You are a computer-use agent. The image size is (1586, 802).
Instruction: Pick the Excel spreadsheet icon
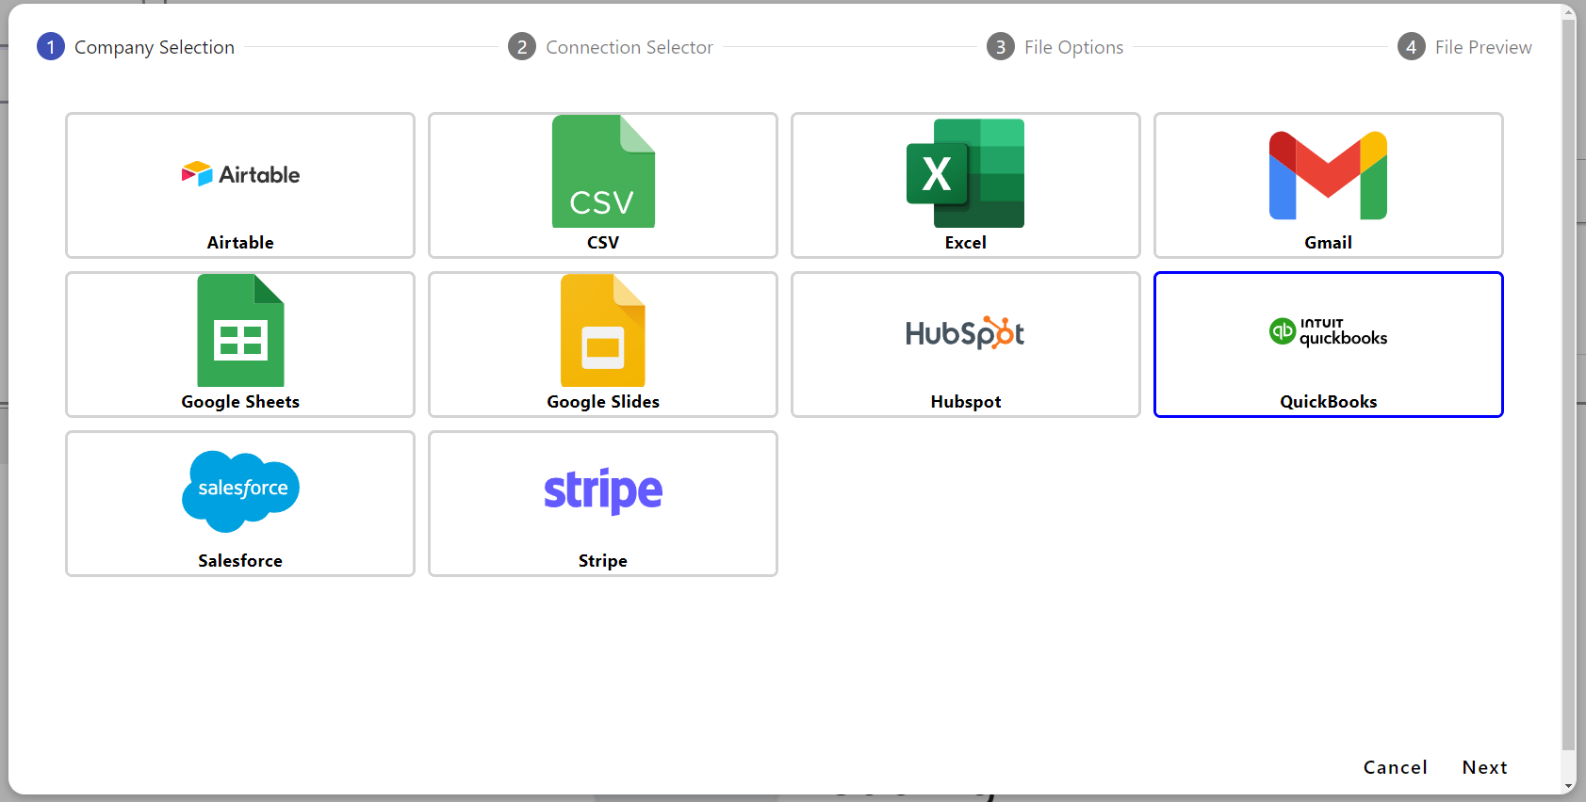coord(965,173)
